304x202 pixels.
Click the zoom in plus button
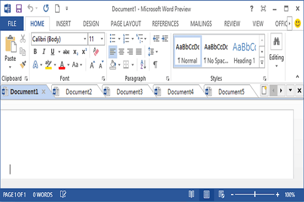pos(278,194)
